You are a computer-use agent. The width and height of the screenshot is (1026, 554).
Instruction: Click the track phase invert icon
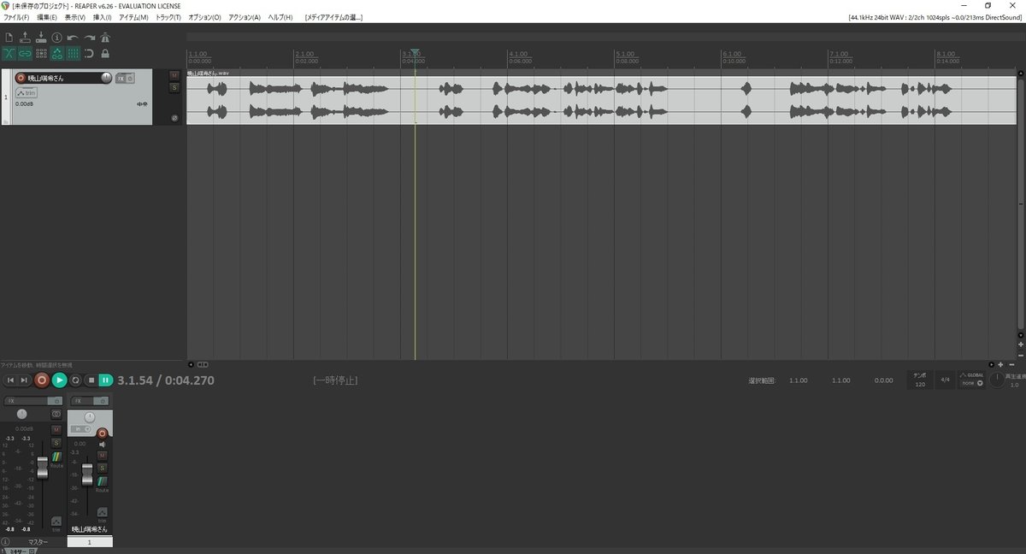[x=174, y=118]
